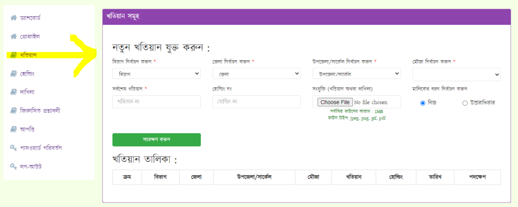Click the ক্রম column header
Viewport: 518px width, 207px height.
[x=127, y=177]
